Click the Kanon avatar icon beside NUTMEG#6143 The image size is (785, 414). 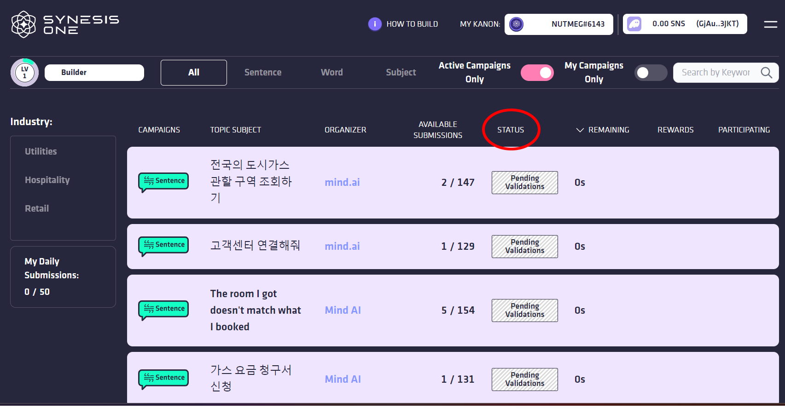coord(516,24)
